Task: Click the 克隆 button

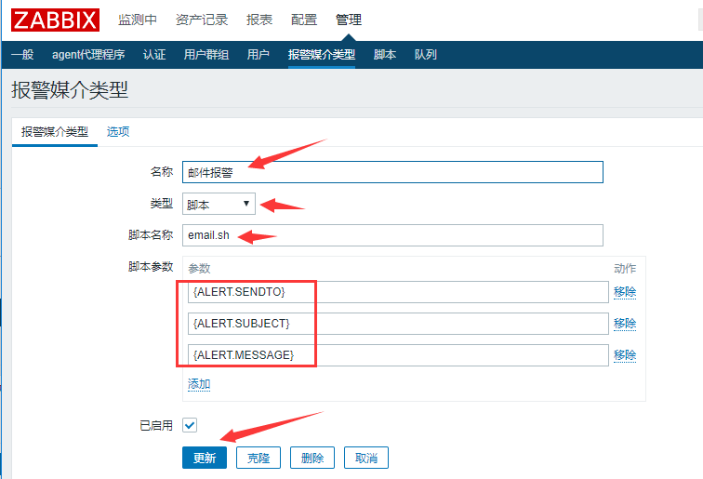Action: coord(259,458)
